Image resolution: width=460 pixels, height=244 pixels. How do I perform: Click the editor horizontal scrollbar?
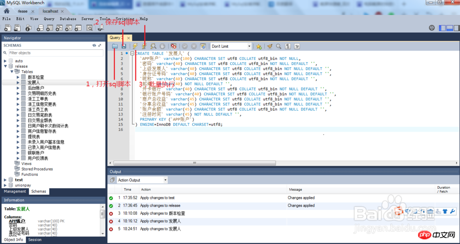pos(195,163)
